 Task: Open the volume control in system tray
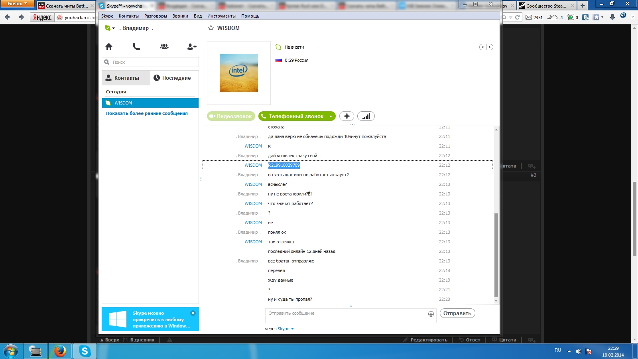[x=579, y=351]
